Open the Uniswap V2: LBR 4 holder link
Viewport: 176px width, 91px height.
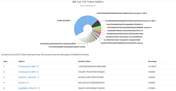[x=28, y=66]
